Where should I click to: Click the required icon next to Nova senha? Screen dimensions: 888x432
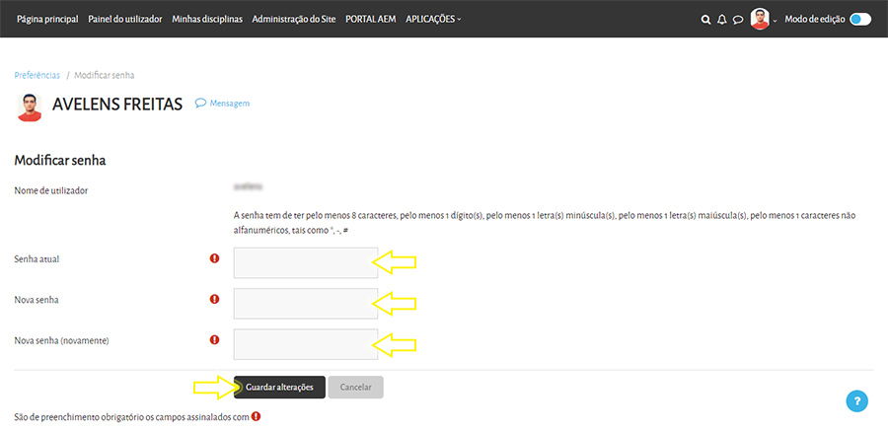pos(214,299)
